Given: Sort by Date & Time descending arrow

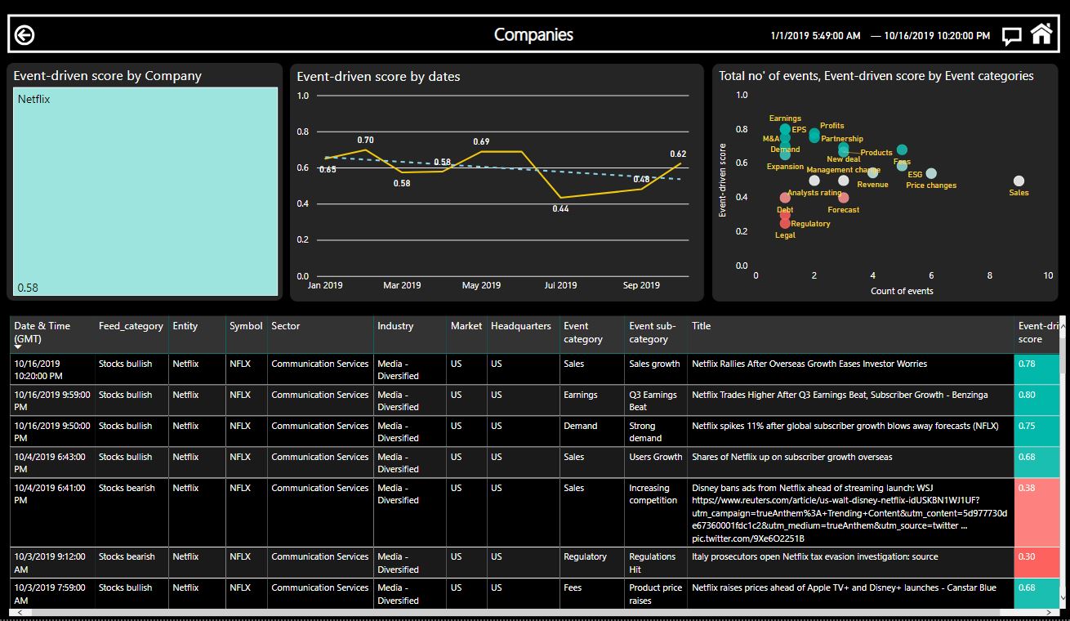Looking at the screenshot, I should coord(18,348).
